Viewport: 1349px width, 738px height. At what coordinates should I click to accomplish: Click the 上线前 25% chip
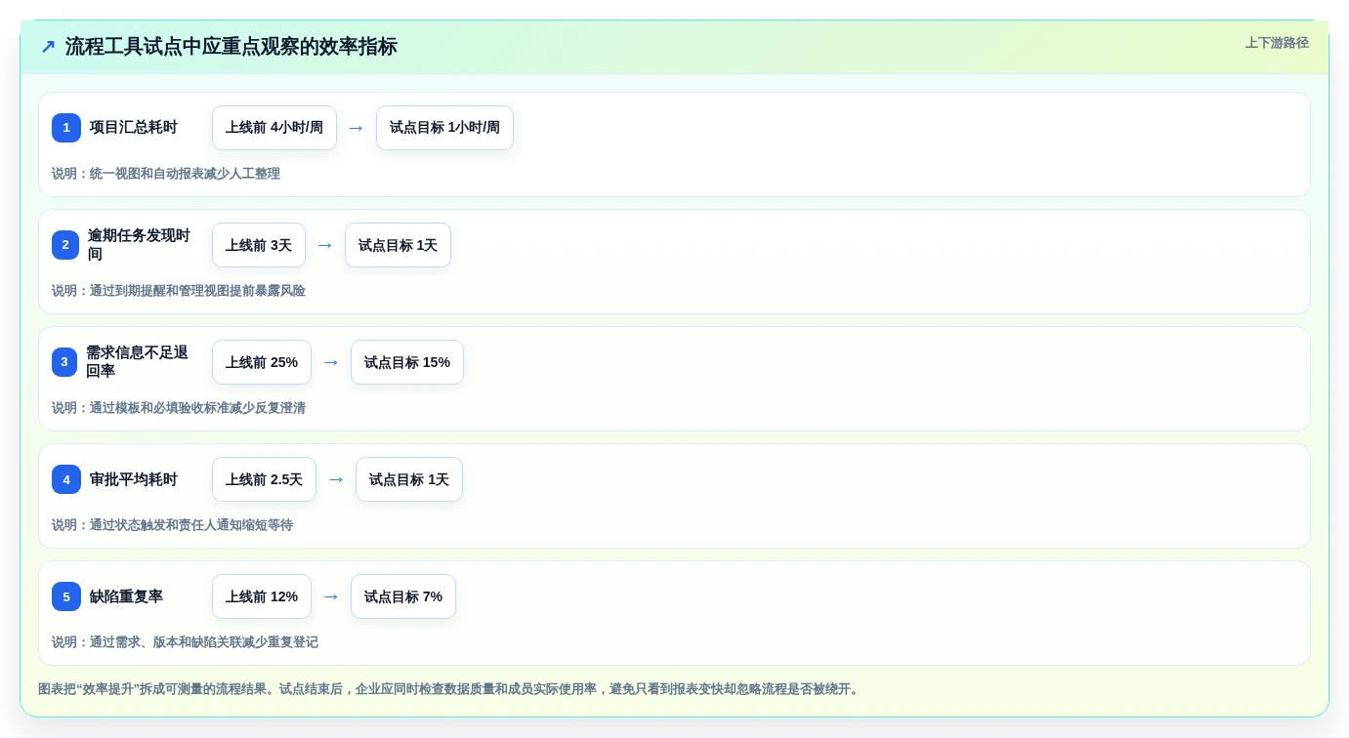[262, 362]
